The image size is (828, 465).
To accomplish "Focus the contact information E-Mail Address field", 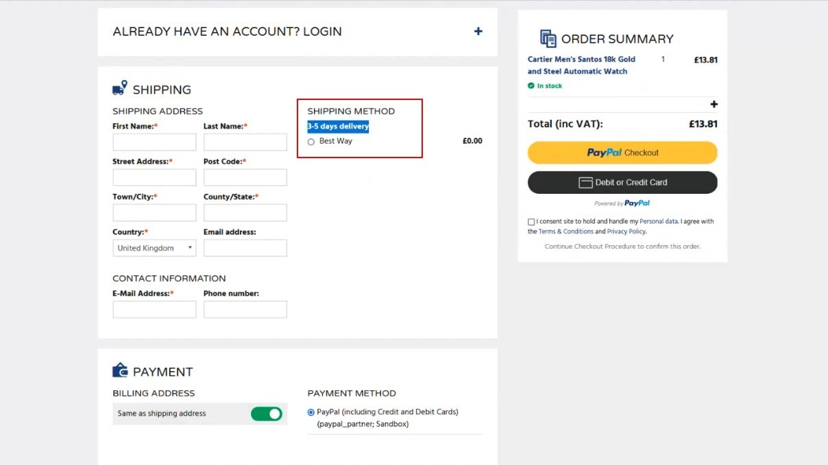I will click(154, 310).
